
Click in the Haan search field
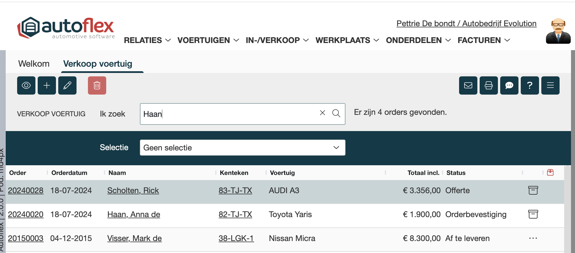[228, 114]
